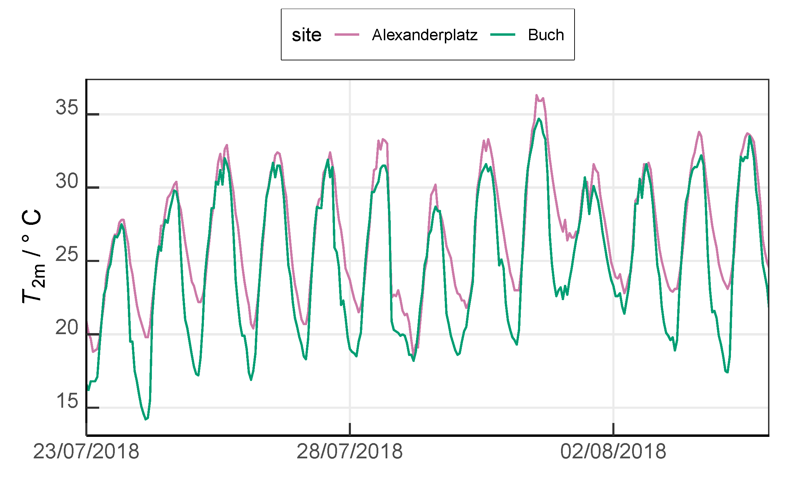This screenshot has height=483, width=793.
Task: Click the x-axis tick mark at 28/07/2018
Action: click(350, 429)
